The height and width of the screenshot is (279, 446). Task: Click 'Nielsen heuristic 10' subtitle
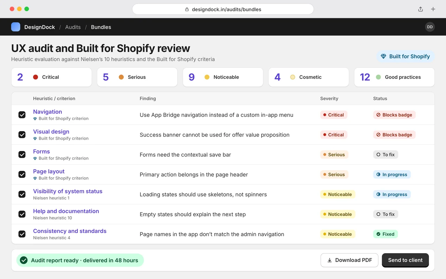[x=53, y=218]
